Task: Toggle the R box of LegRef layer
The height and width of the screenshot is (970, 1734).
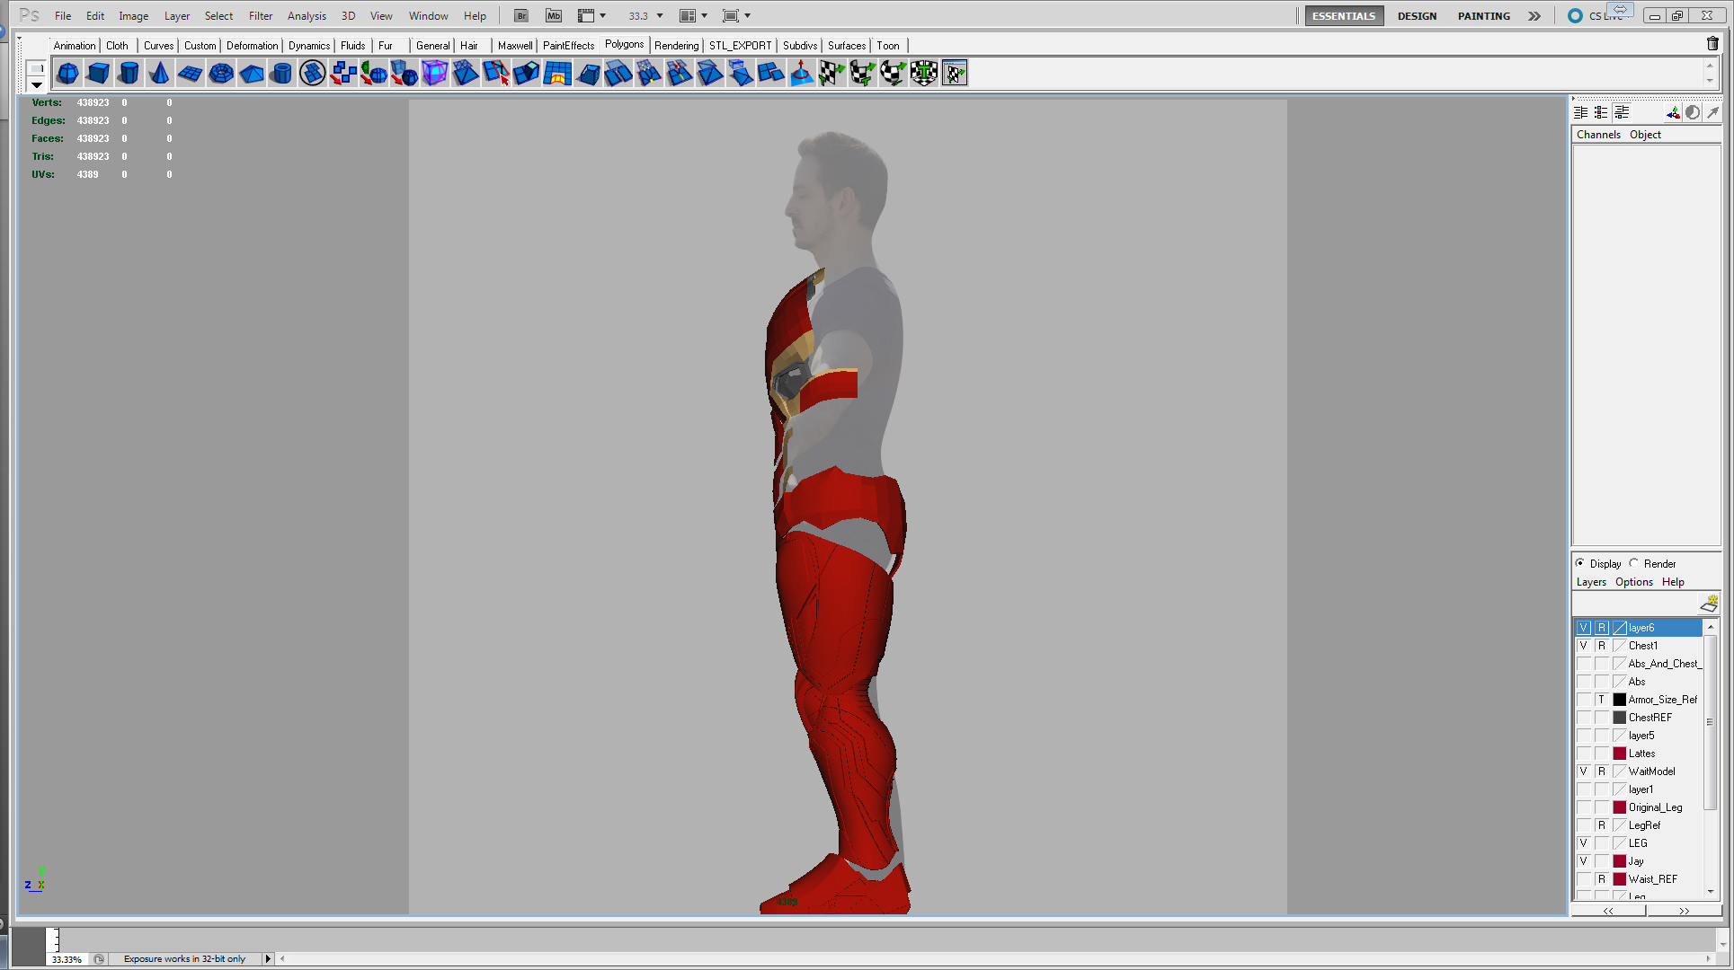Action: (x=1602, y=825)
